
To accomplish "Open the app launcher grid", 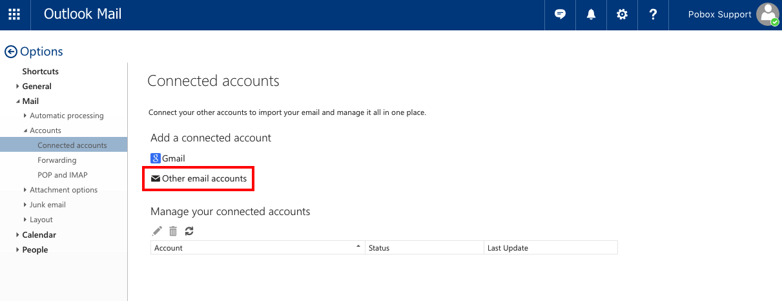I will [14, 14].
